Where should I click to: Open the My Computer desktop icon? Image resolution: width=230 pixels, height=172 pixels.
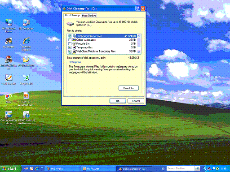[x=26, y=24]
